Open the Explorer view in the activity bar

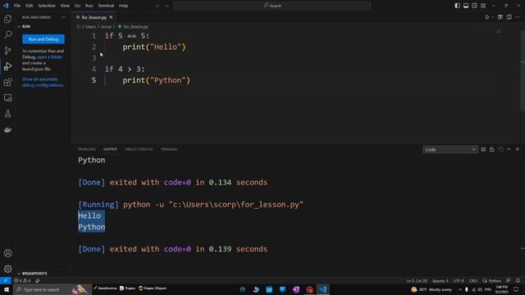(7, 19)
